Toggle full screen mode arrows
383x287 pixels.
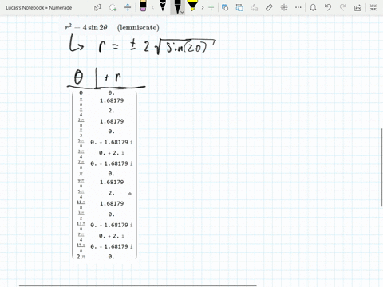click(373, 7)
